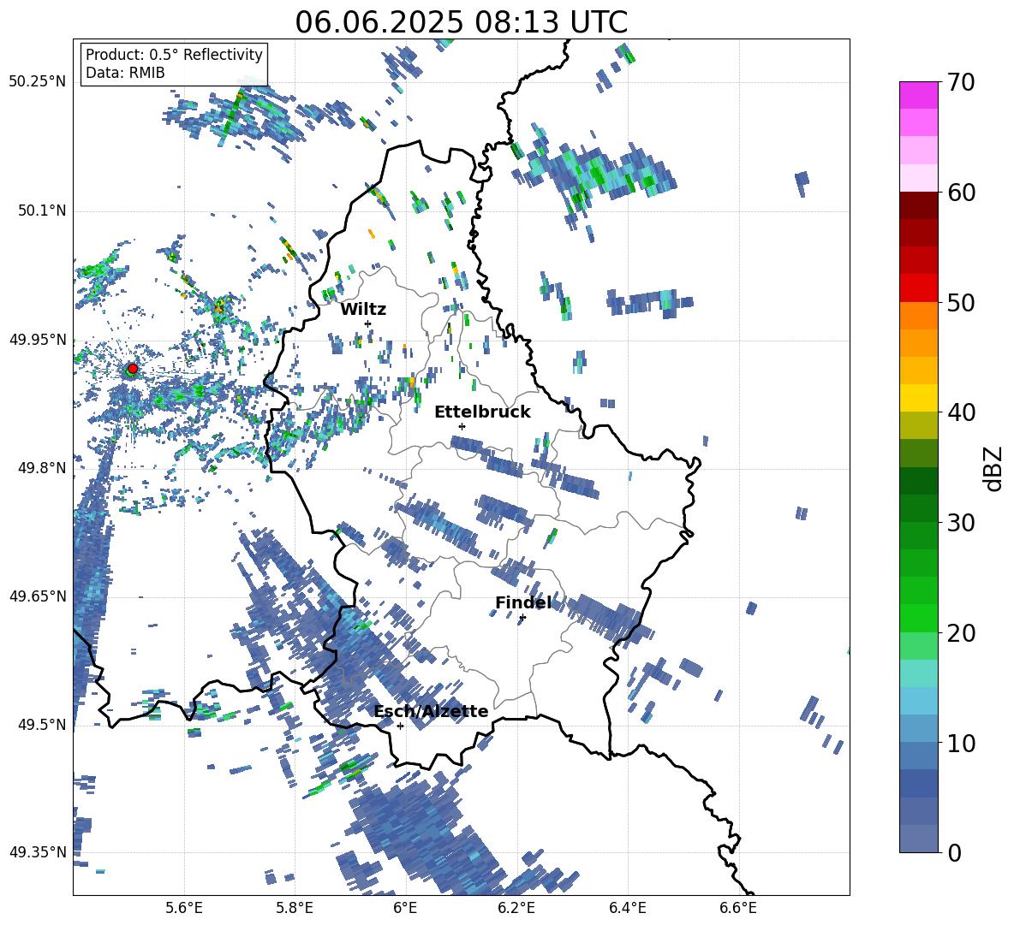Click the 5.6°E longitude label
Viewport: 1014px width, 925px height.
(x=184, y=908)
